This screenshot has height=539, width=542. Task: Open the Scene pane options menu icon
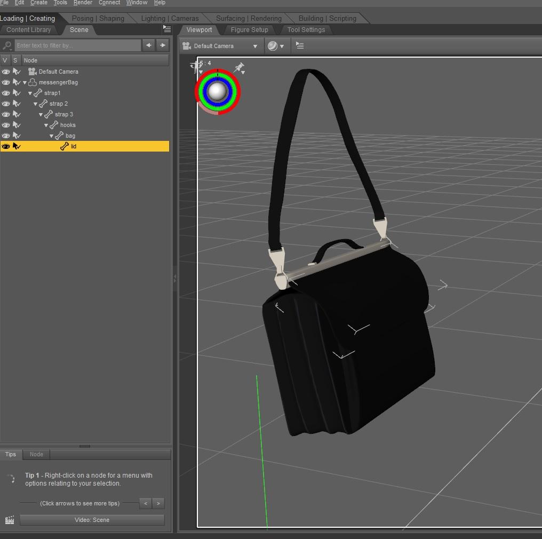tap(167, 29)
